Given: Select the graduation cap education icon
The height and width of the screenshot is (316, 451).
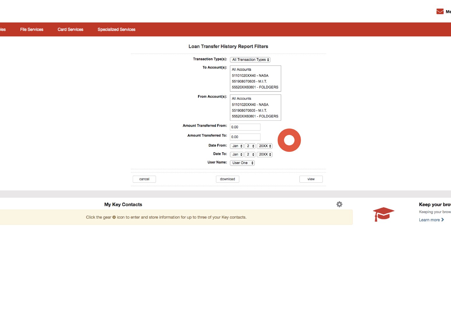Looking at the screenshot, I should tap(383, 214).
